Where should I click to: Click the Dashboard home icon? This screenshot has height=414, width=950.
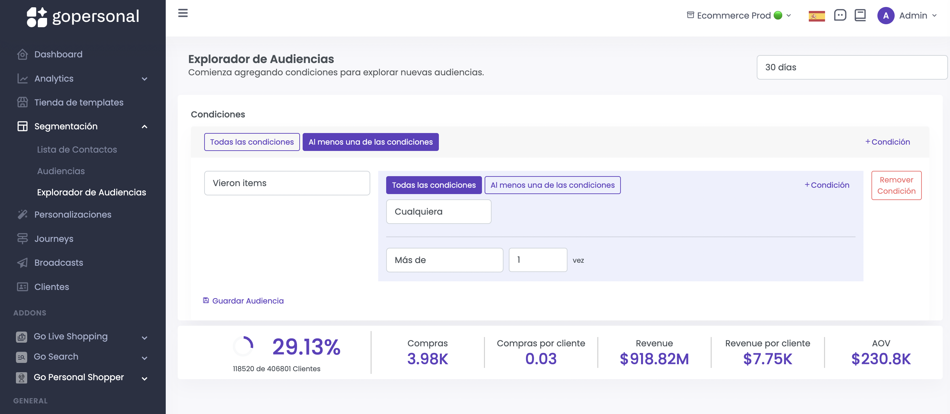click(23, 54)
